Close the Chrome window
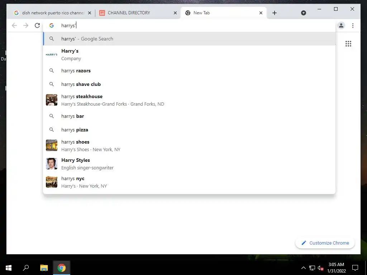This screenshot has width=367, height=275. pos(352,9)
